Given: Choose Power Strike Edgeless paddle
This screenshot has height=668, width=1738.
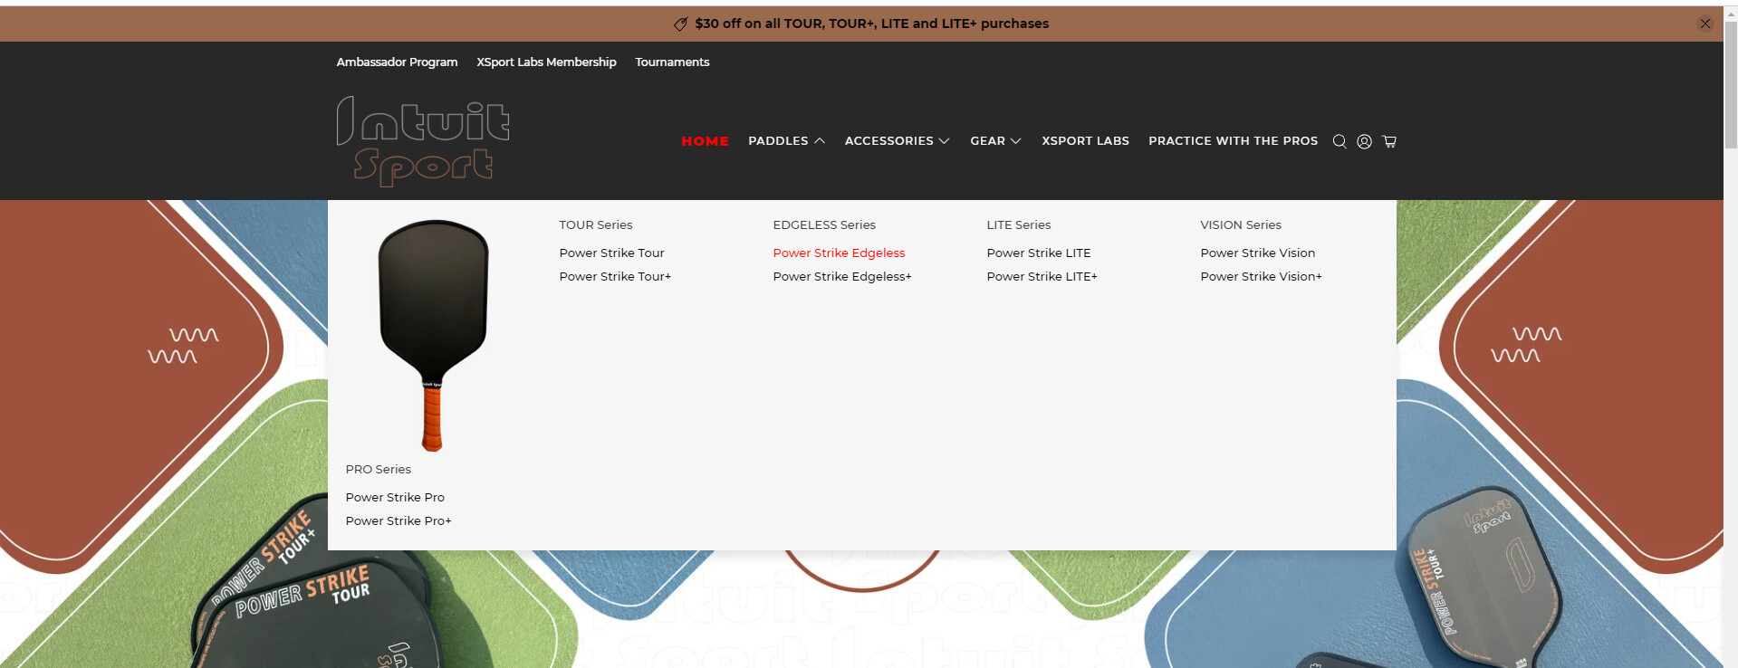Looking at the screenshot, I should click(x=839, y=253).
